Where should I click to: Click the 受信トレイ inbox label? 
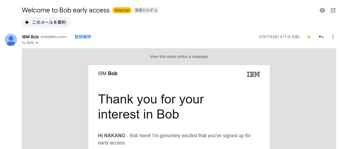point(144,10)
